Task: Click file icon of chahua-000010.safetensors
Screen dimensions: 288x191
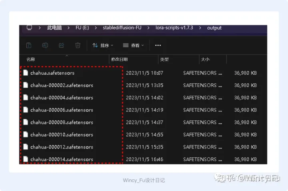Action: click(26, 135)
